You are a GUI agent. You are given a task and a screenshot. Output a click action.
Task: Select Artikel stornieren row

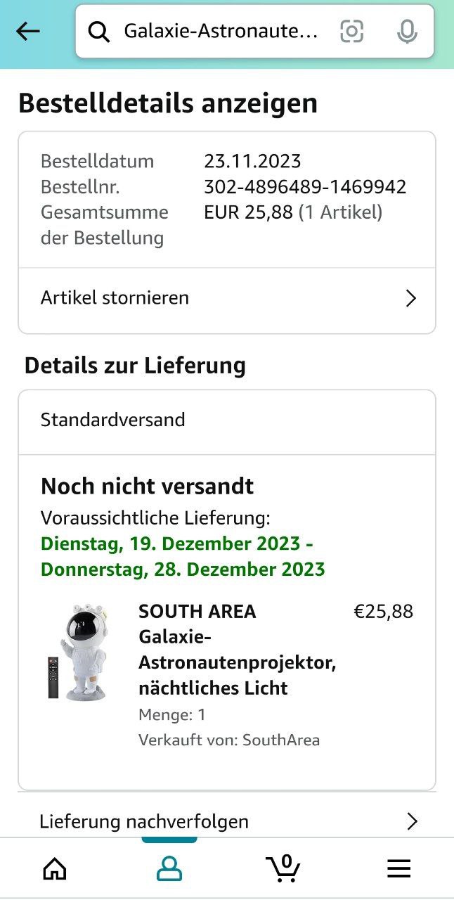[227, 298]
